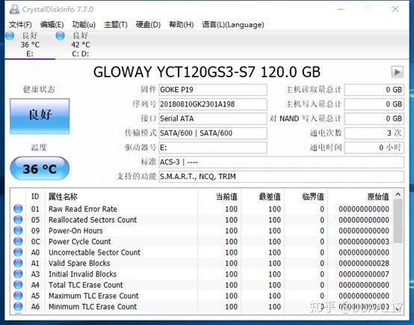The width and height of the screenshot is (414, 325).
Task: Open the 文件(F) menu
Action: point(20,25)
